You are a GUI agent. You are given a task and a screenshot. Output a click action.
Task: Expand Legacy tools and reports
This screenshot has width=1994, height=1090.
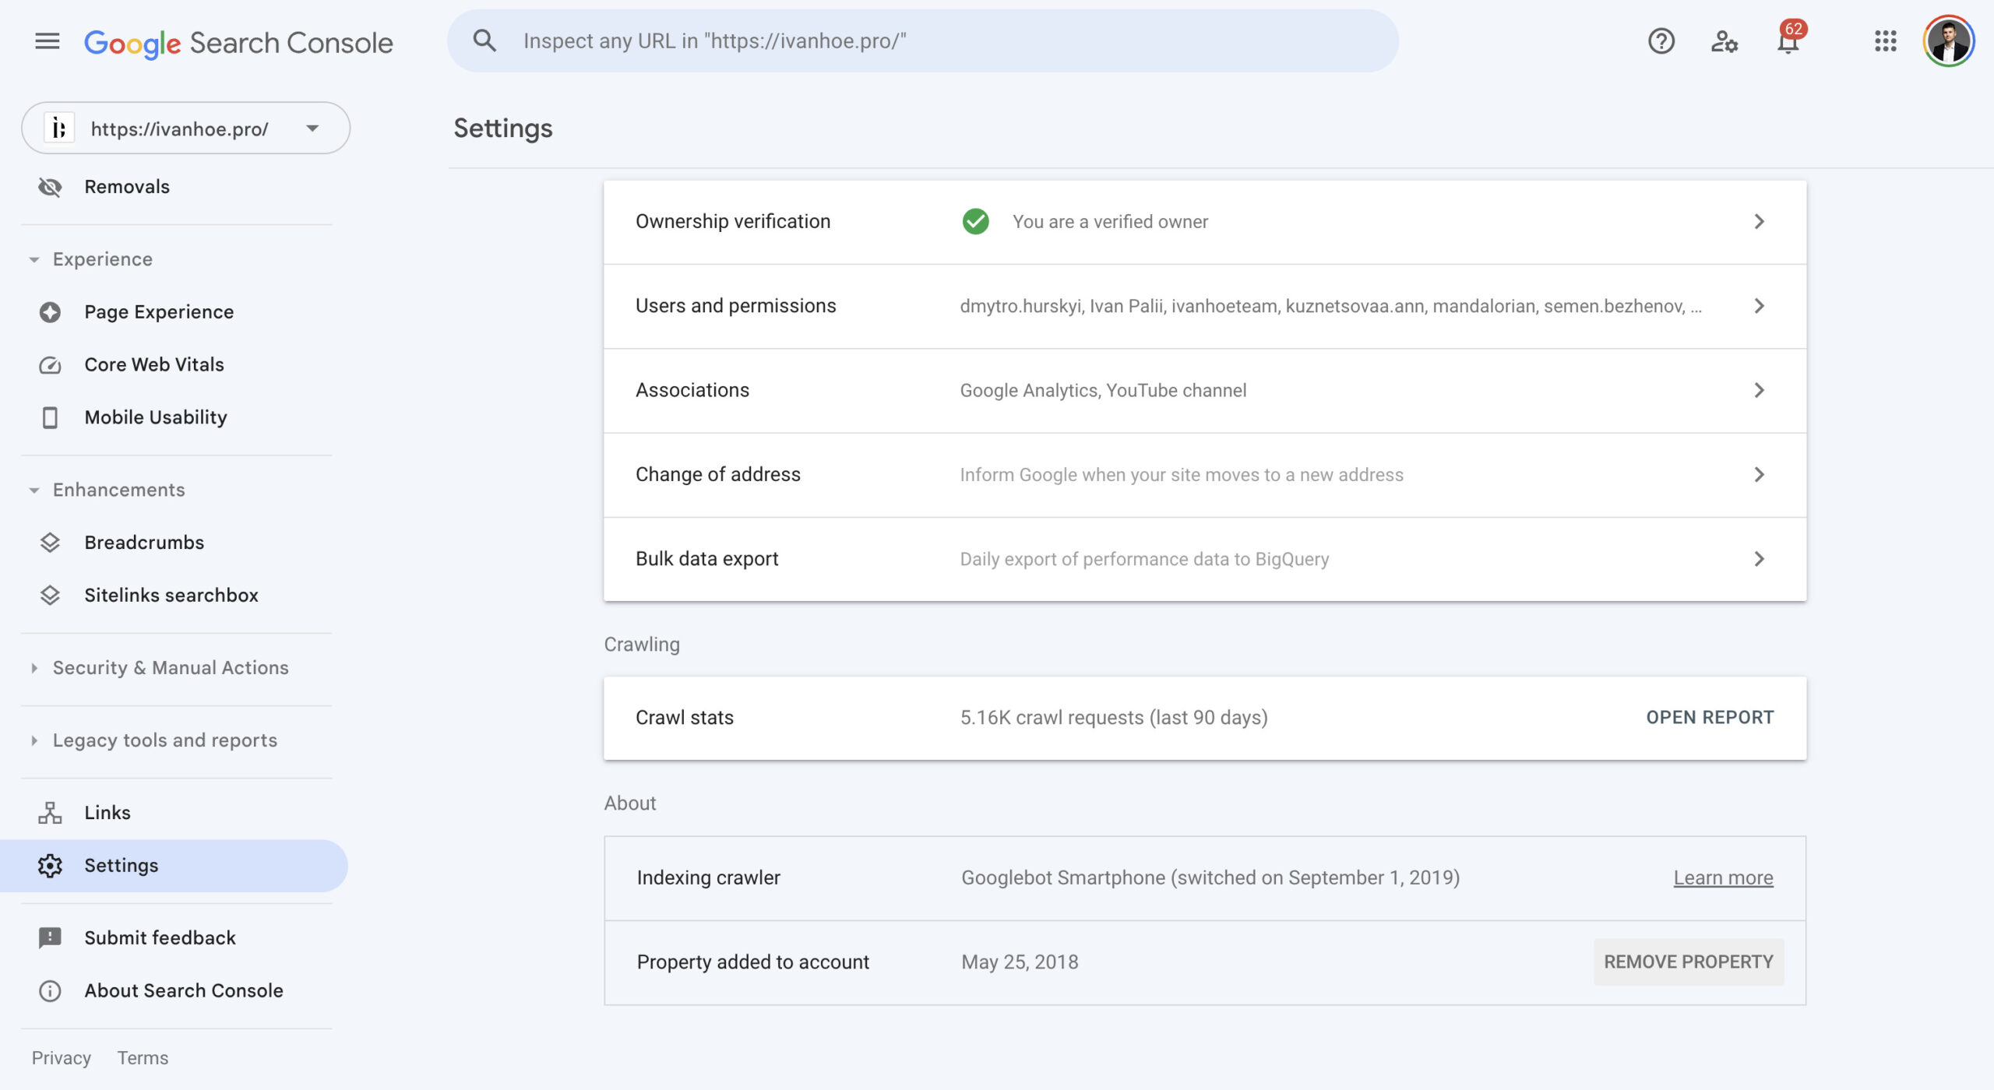(164, 740)
